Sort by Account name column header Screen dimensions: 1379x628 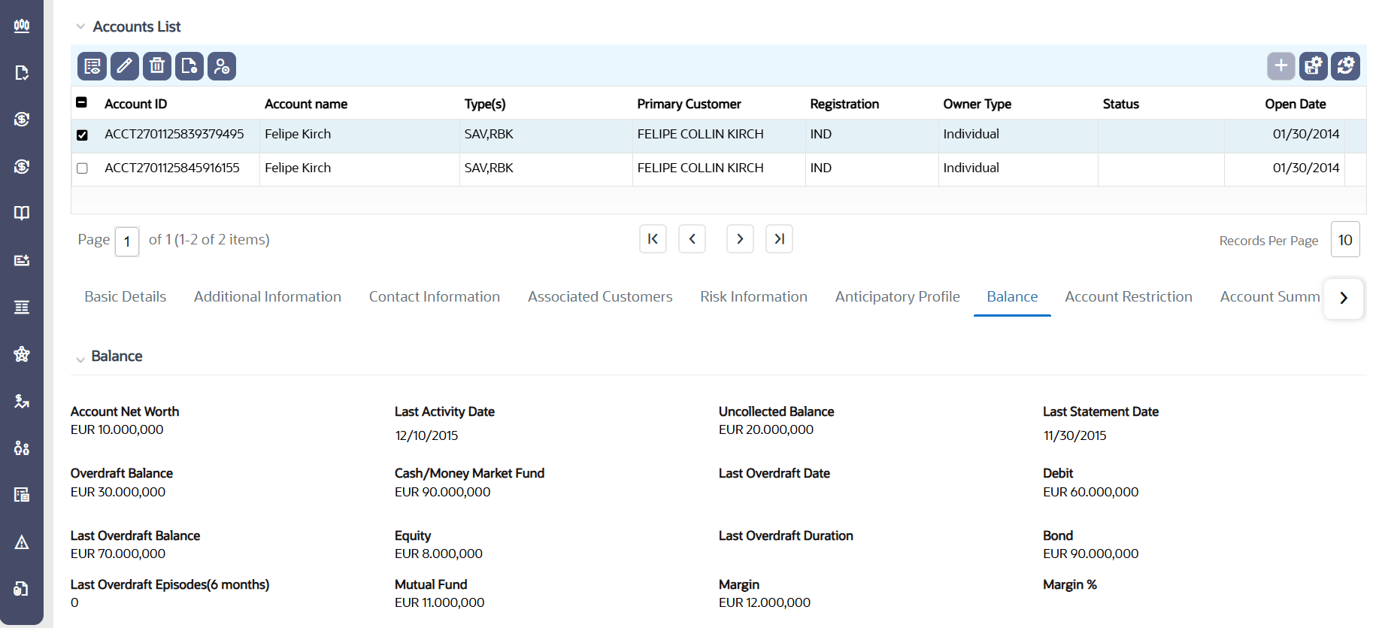[306, 104]
